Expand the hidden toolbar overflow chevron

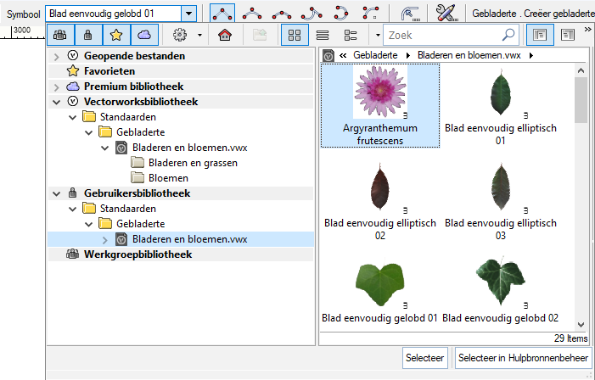click(588, 29)
